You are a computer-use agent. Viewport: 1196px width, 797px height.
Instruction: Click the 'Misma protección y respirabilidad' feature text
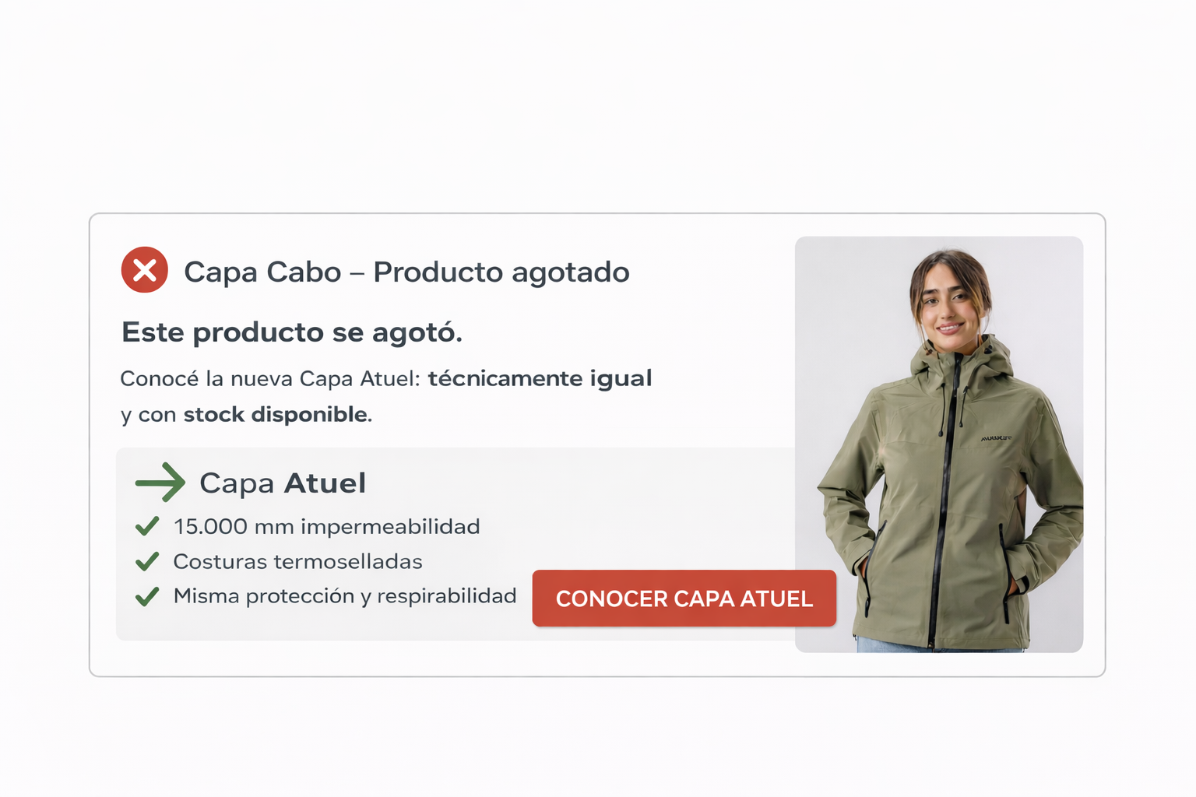tap(345, 596)
